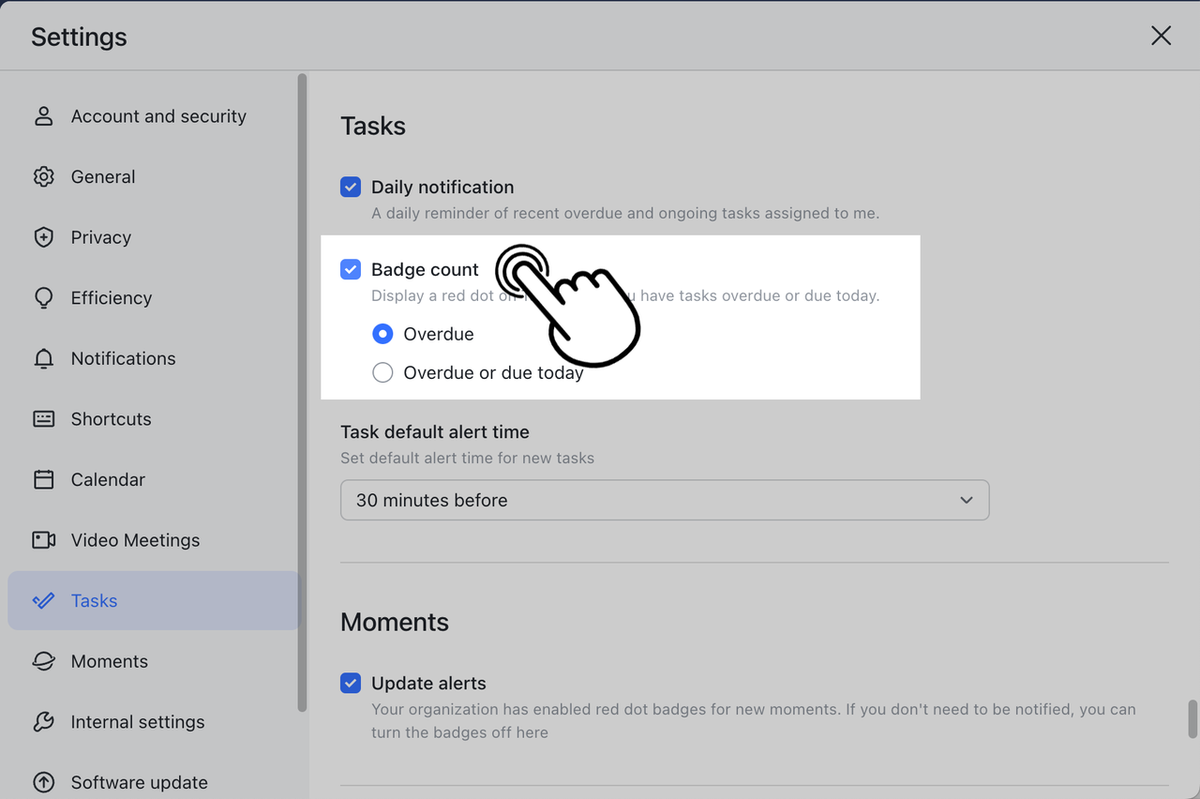Open the task default alert time dropdown

(664, 500)
